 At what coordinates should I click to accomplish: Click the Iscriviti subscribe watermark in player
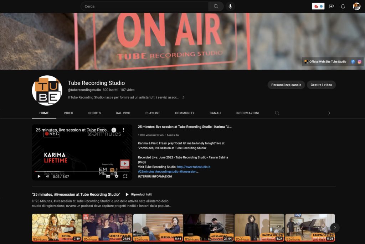[124, 164]
